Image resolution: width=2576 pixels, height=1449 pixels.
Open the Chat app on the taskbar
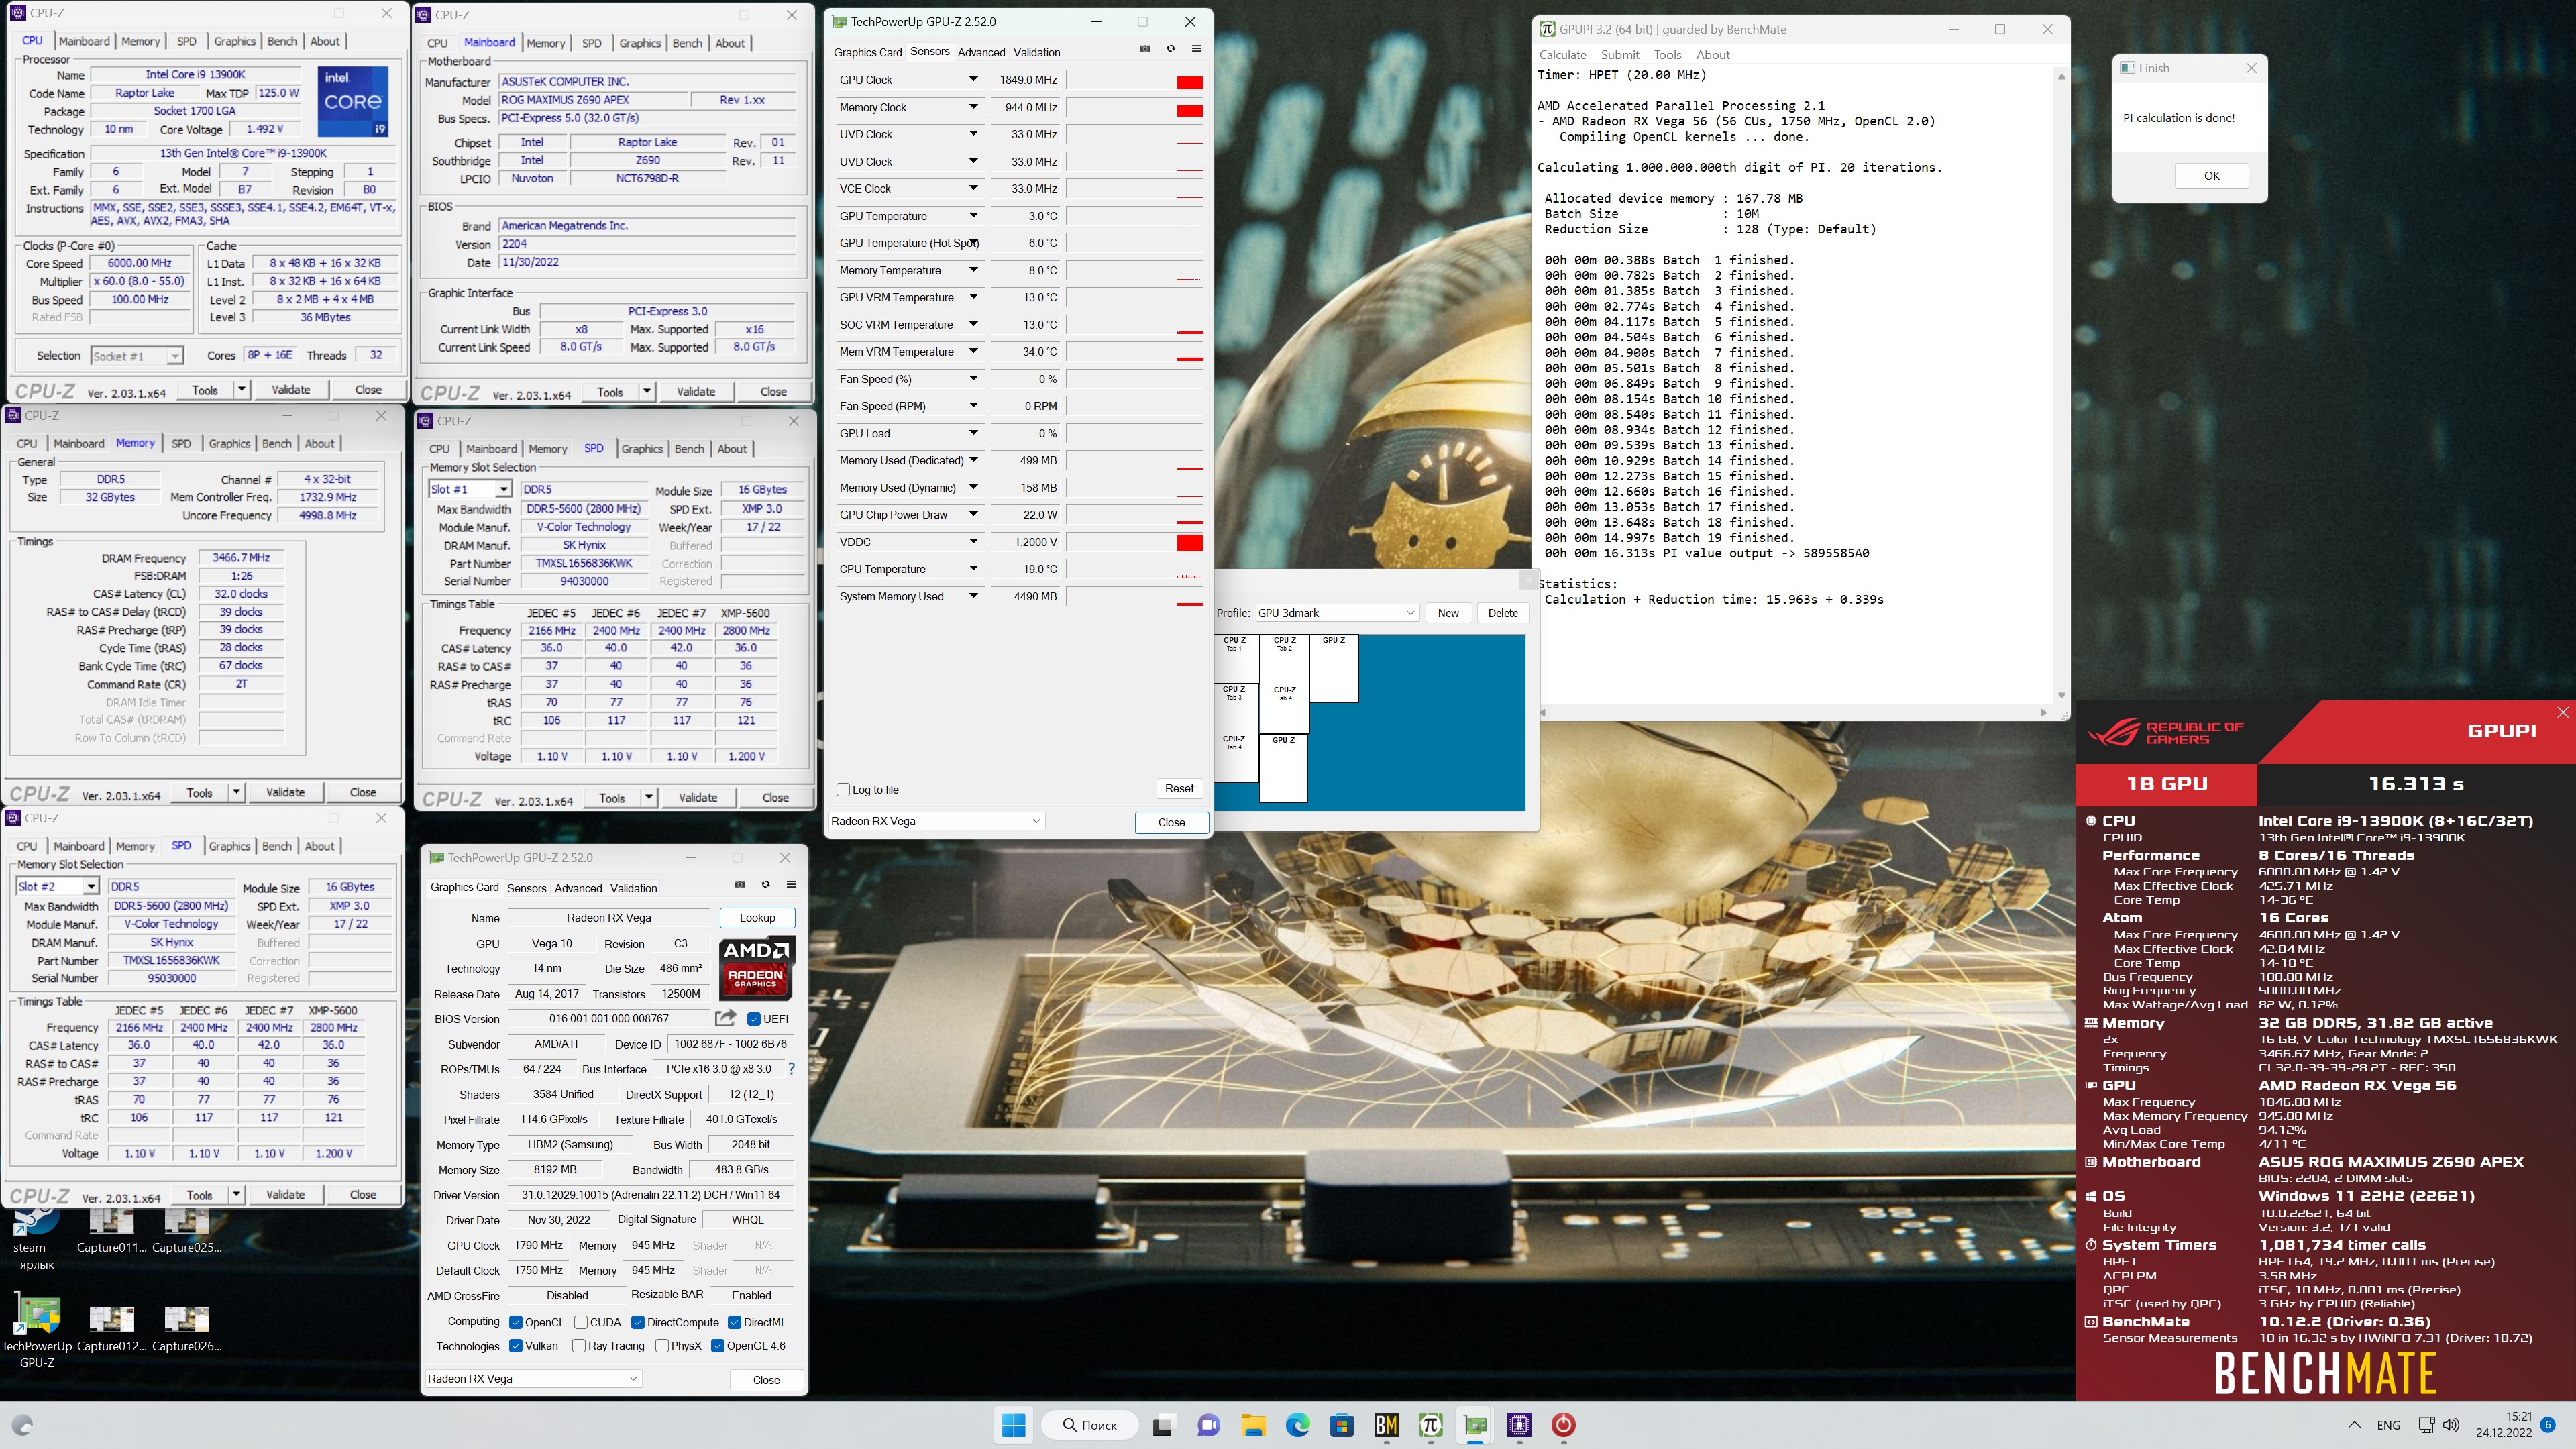(x=1208, y=1425)
